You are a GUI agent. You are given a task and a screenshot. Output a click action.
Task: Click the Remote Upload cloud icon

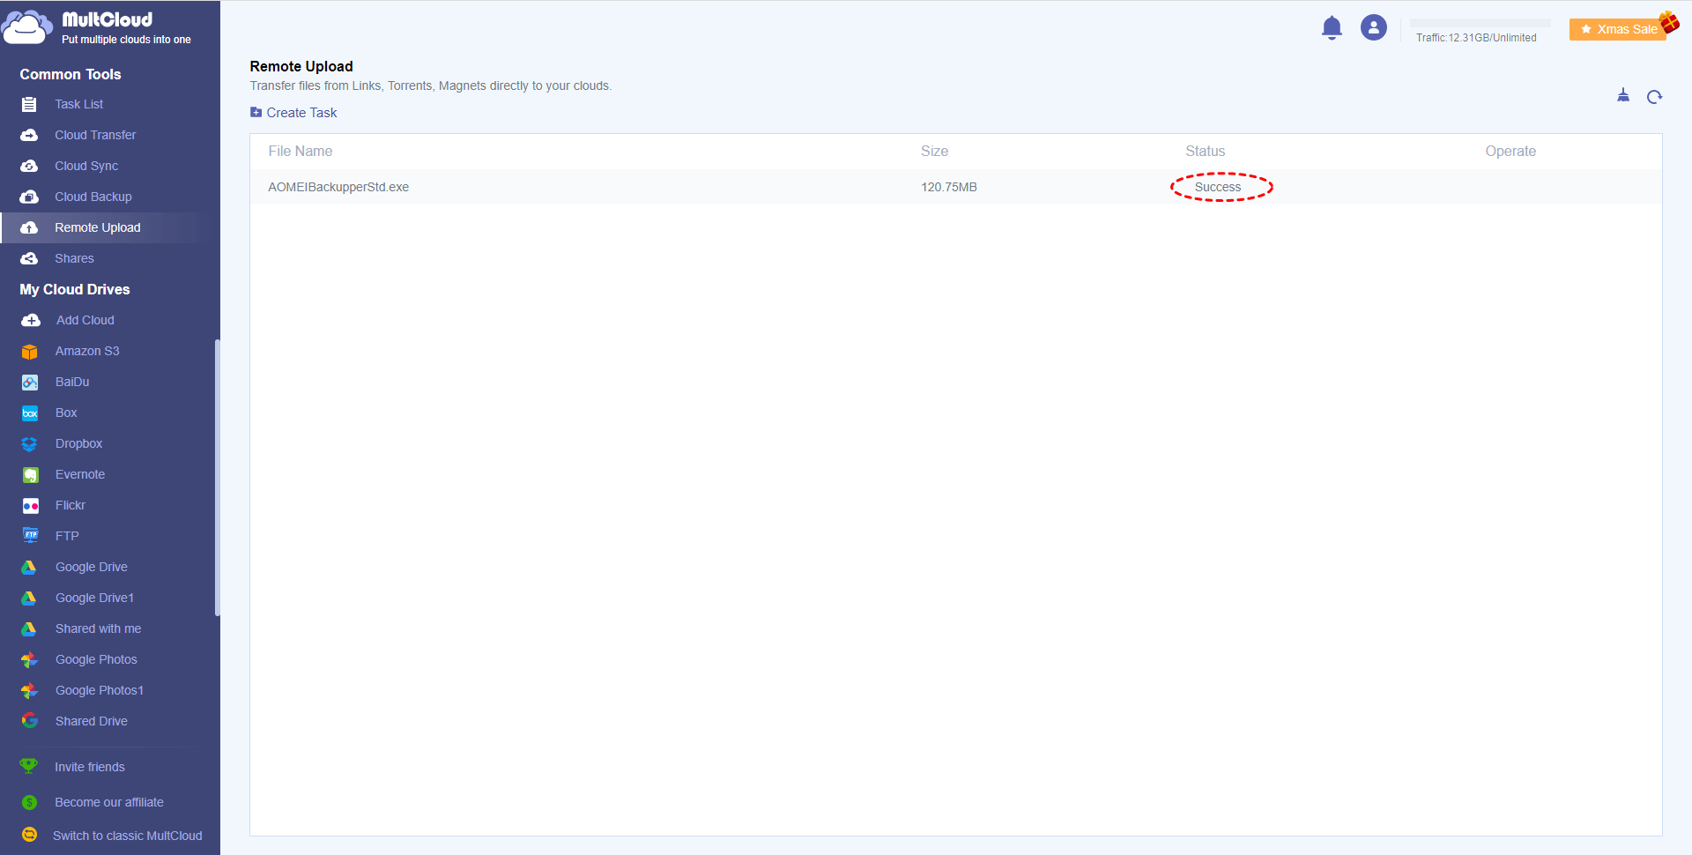click(x=29, y=227)
